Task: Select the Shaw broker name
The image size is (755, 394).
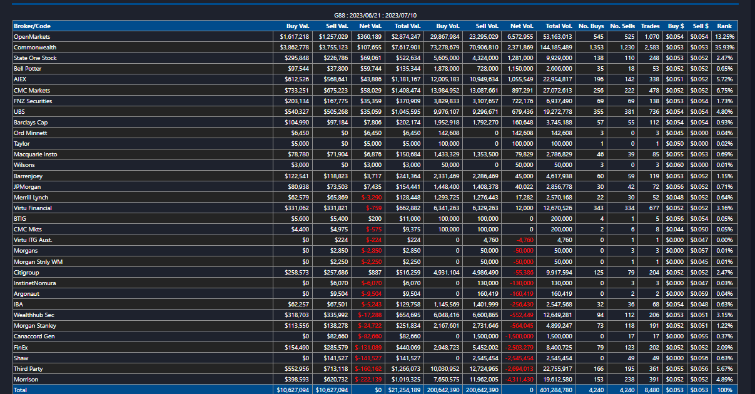Action: 21,358
